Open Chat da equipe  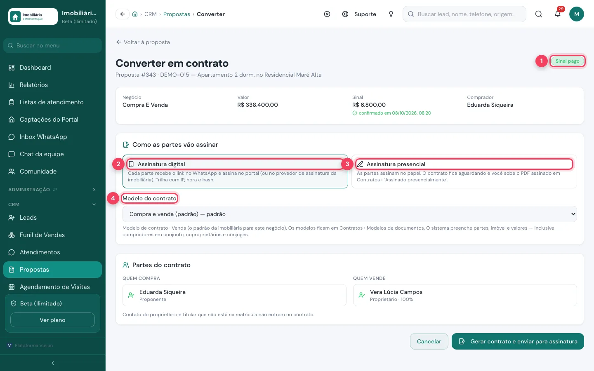(52, 154)
